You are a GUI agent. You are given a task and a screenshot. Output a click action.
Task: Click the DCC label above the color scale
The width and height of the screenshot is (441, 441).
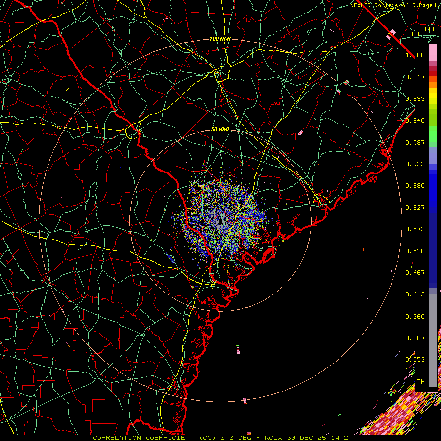[430, 29]
